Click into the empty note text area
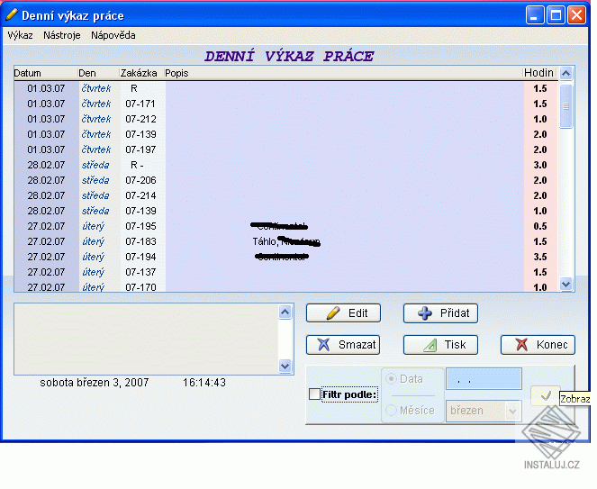 147,339
